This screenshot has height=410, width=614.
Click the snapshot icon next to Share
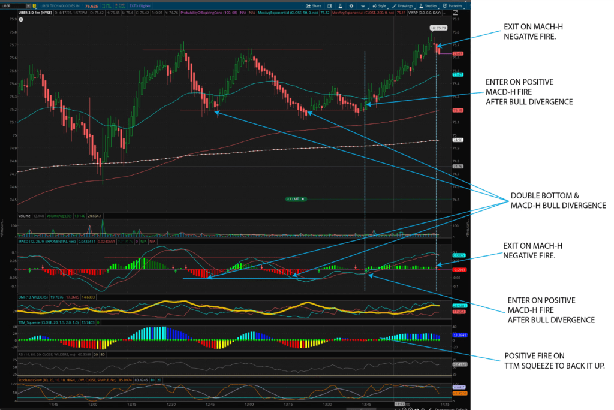click(x=330, y=5)
